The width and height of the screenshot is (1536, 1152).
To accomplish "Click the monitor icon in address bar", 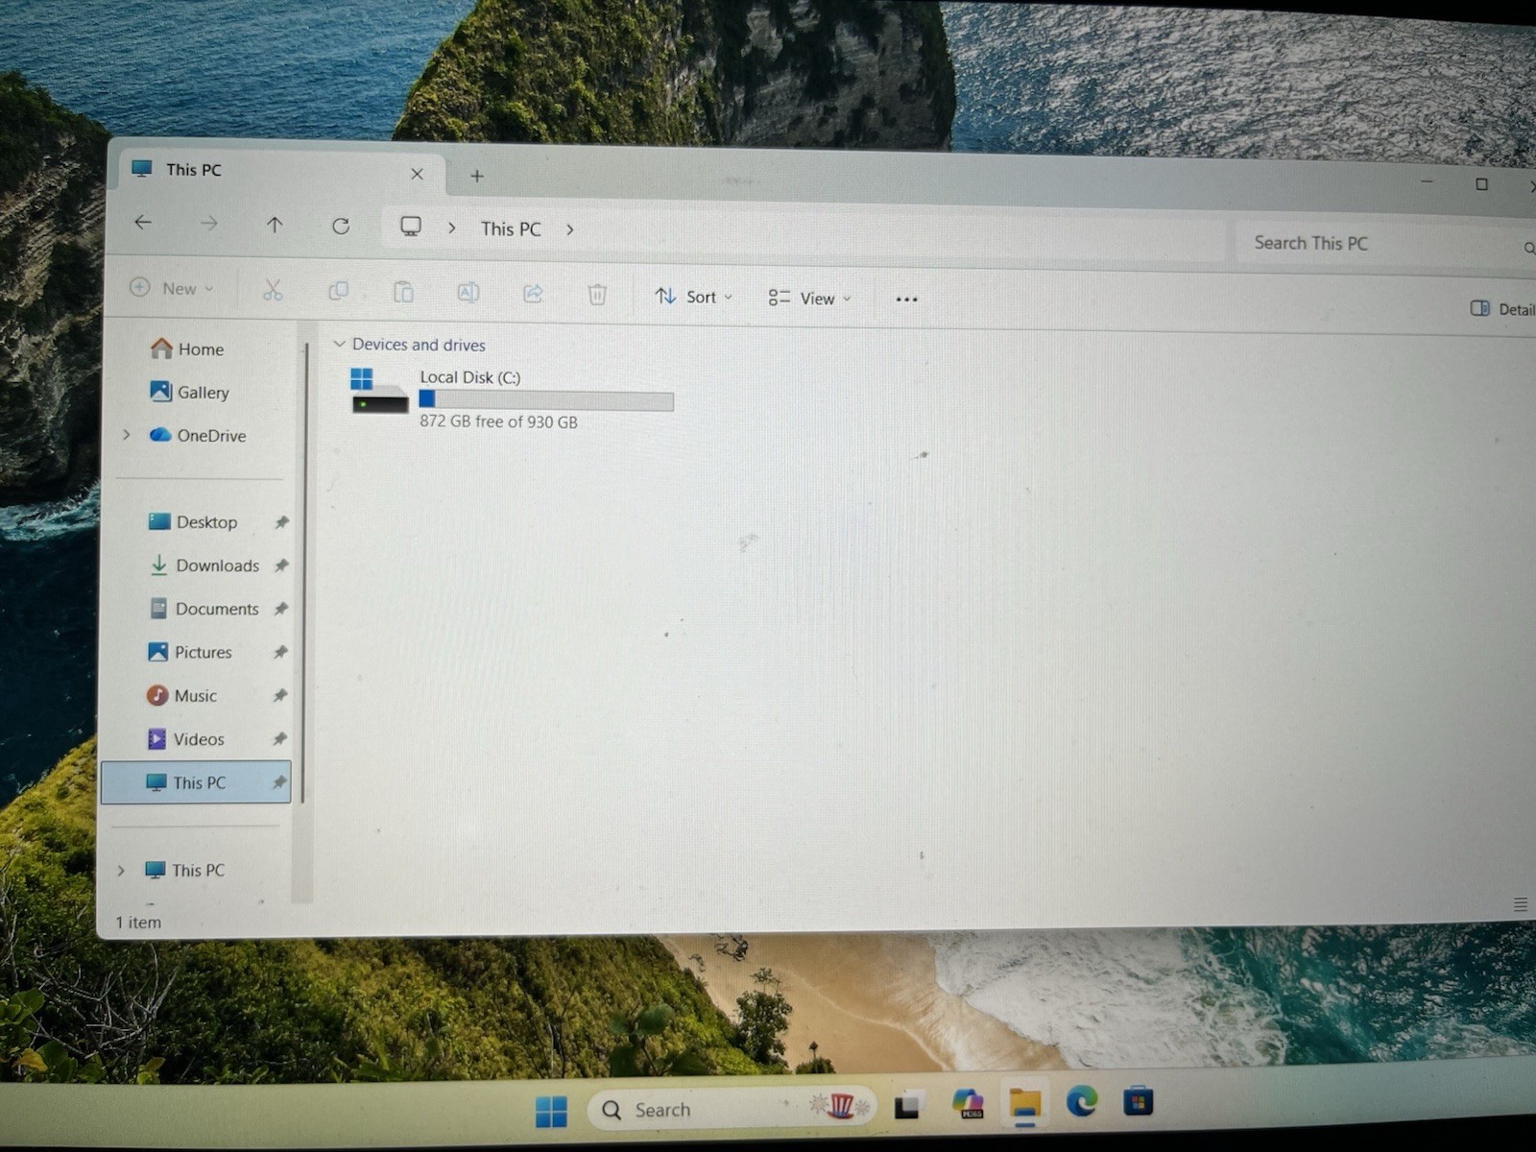I will tap(411, 227).
